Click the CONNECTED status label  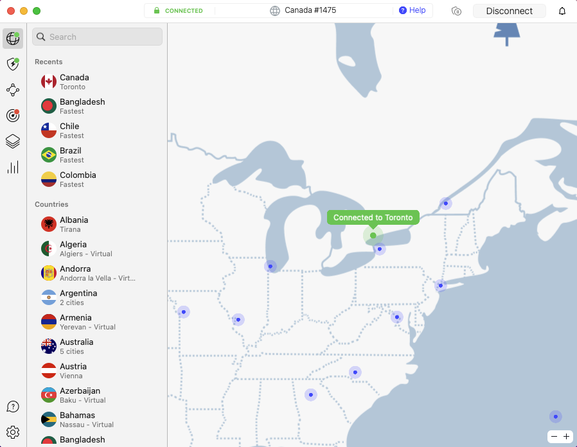coord(184,11)
